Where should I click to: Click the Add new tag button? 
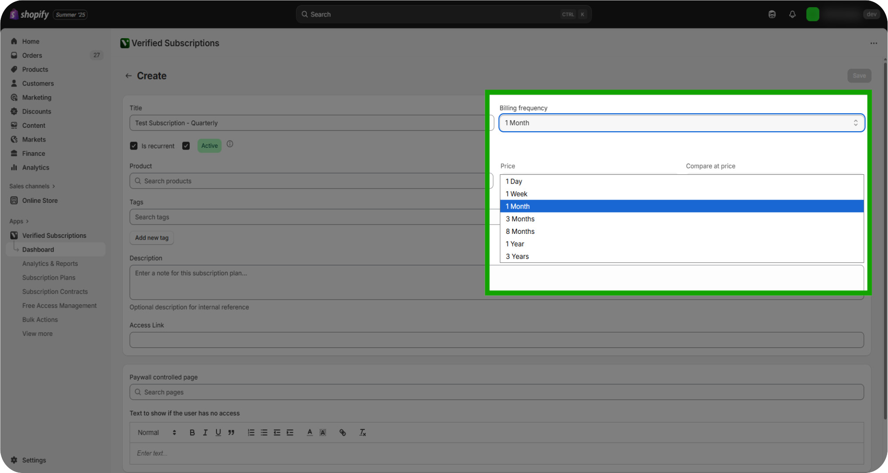(152, 238)
